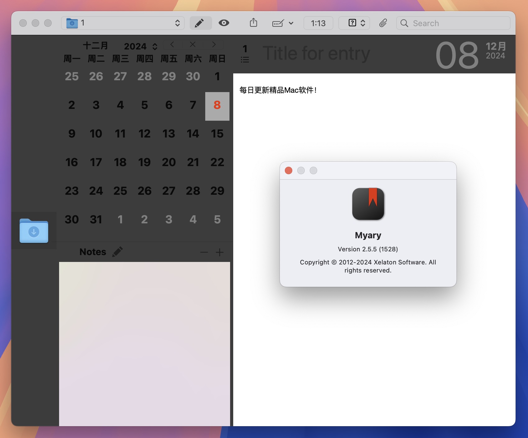This screenshot has height=438, width=528.
Task: Click the 1:13 time stamp button
Action: pos(318,23)
